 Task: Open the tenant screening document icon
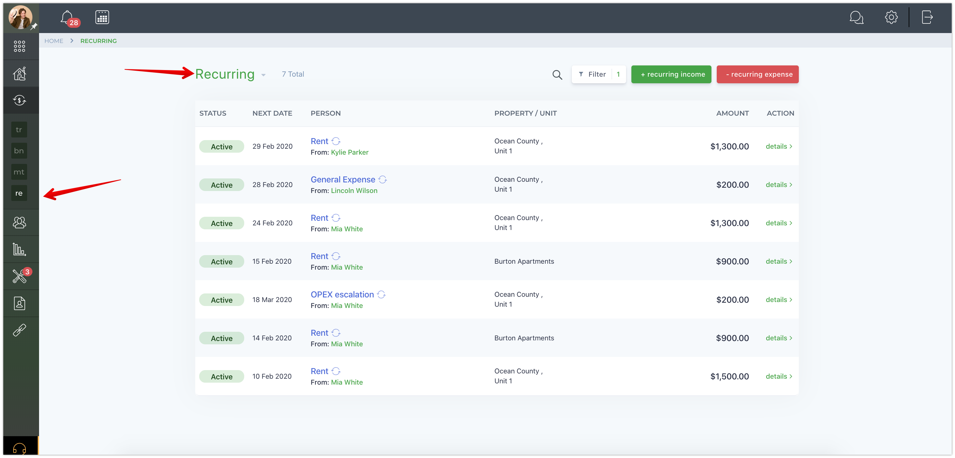click(19, 303)
